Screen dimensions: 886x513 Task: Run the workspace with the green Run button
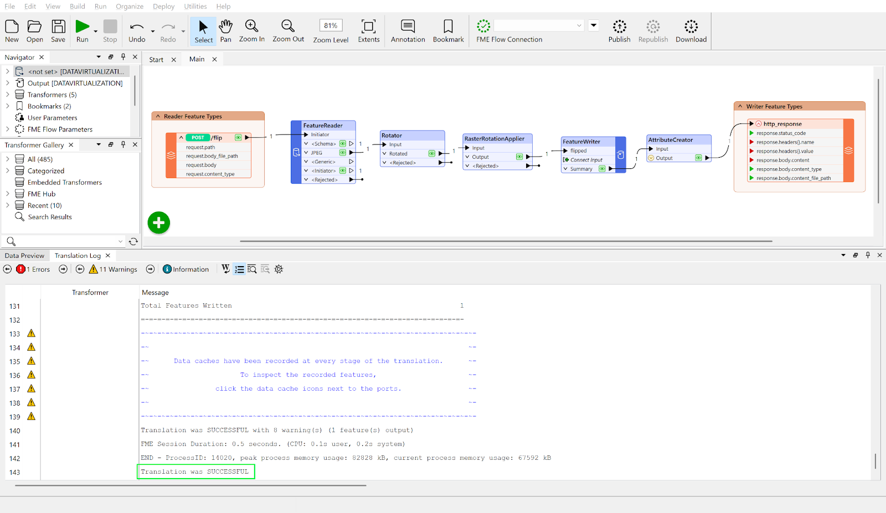click(83, 26)
